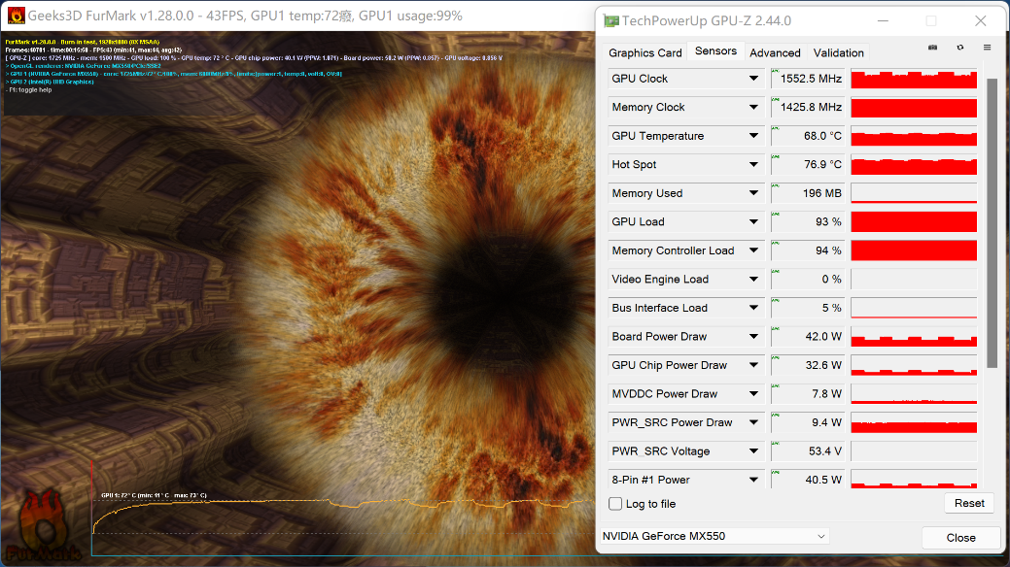Click the small indicator icon beside GPU Clock value

pos(775,72)
